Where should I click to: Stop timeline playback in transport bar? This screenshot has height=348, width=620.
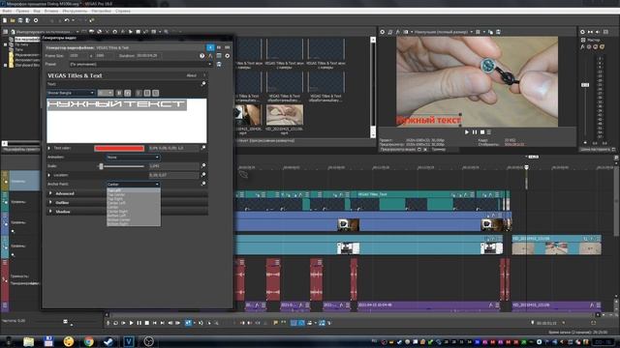(146, 323)
